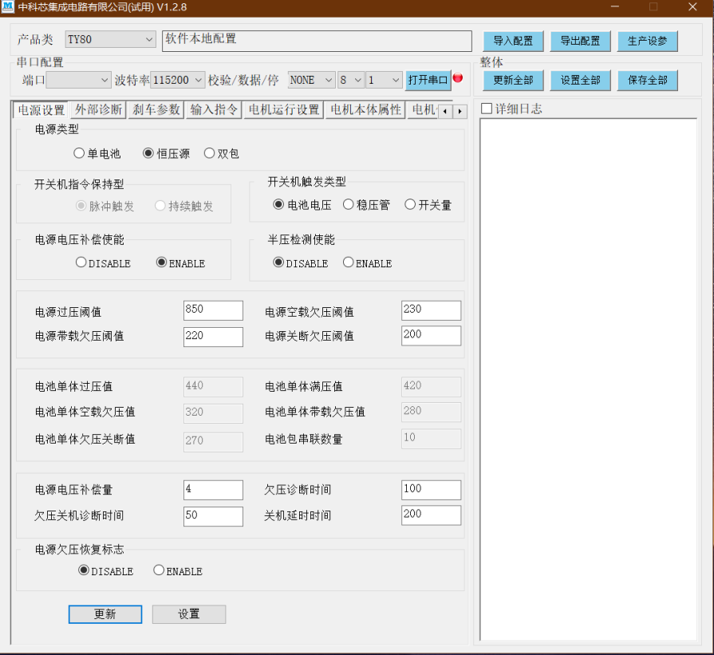Click the 打开串口 button
The height and width of the screenshot is (655, 714).
(x=428, y=80)
